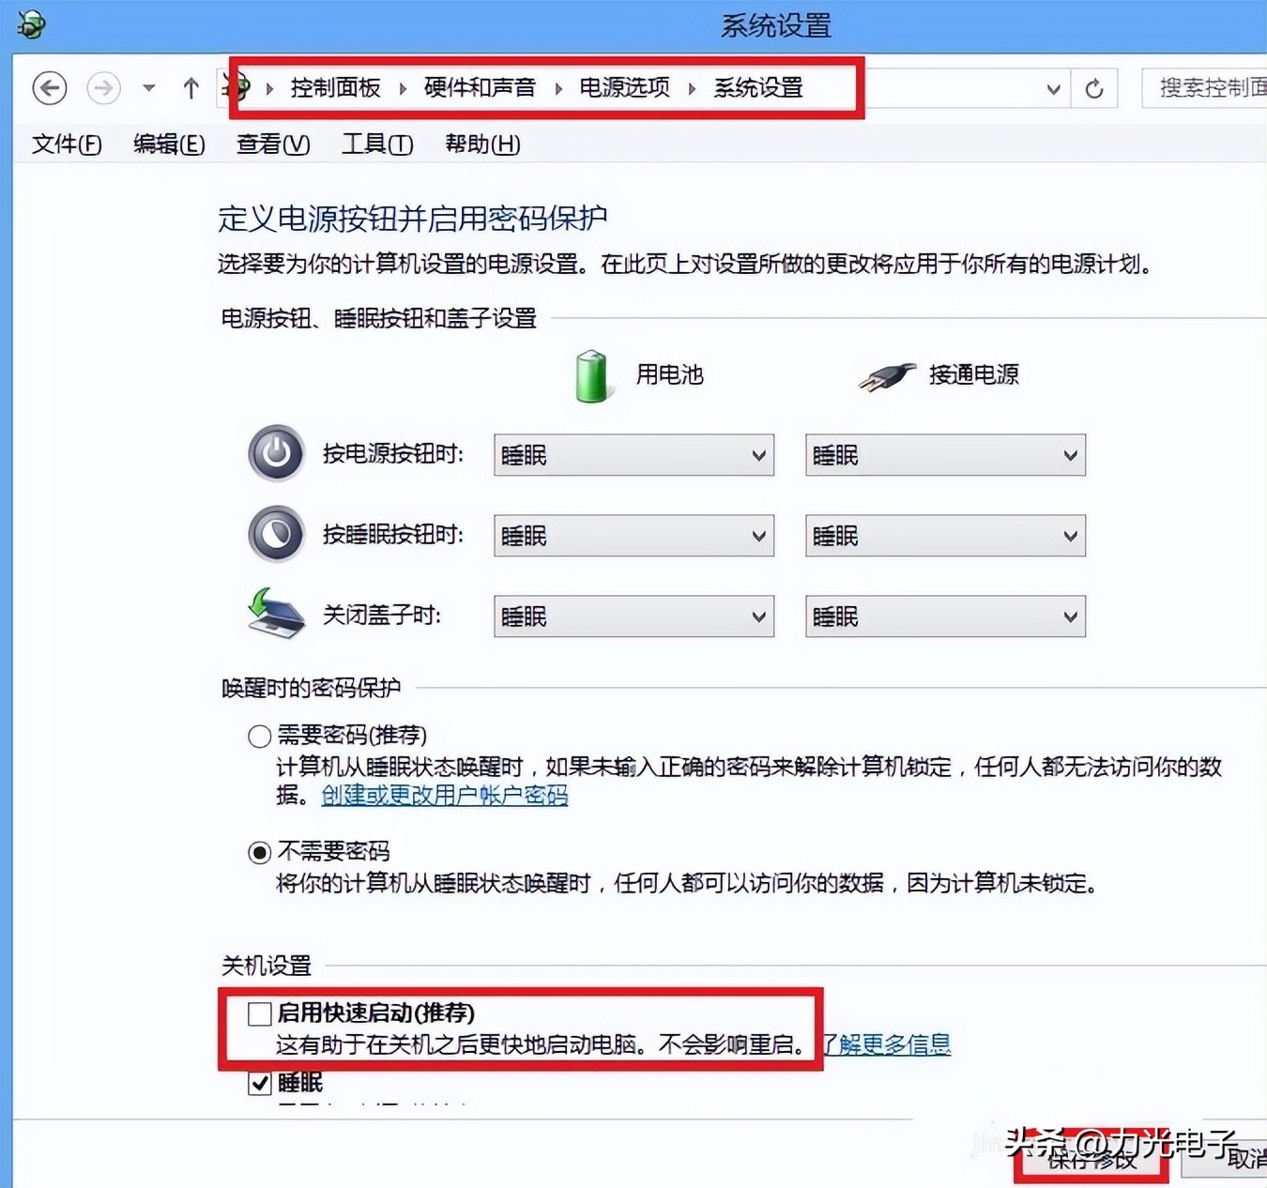Click the refresh icon in address bar
This screenshot has height=1188, width=1267.
pos(1094,87)
